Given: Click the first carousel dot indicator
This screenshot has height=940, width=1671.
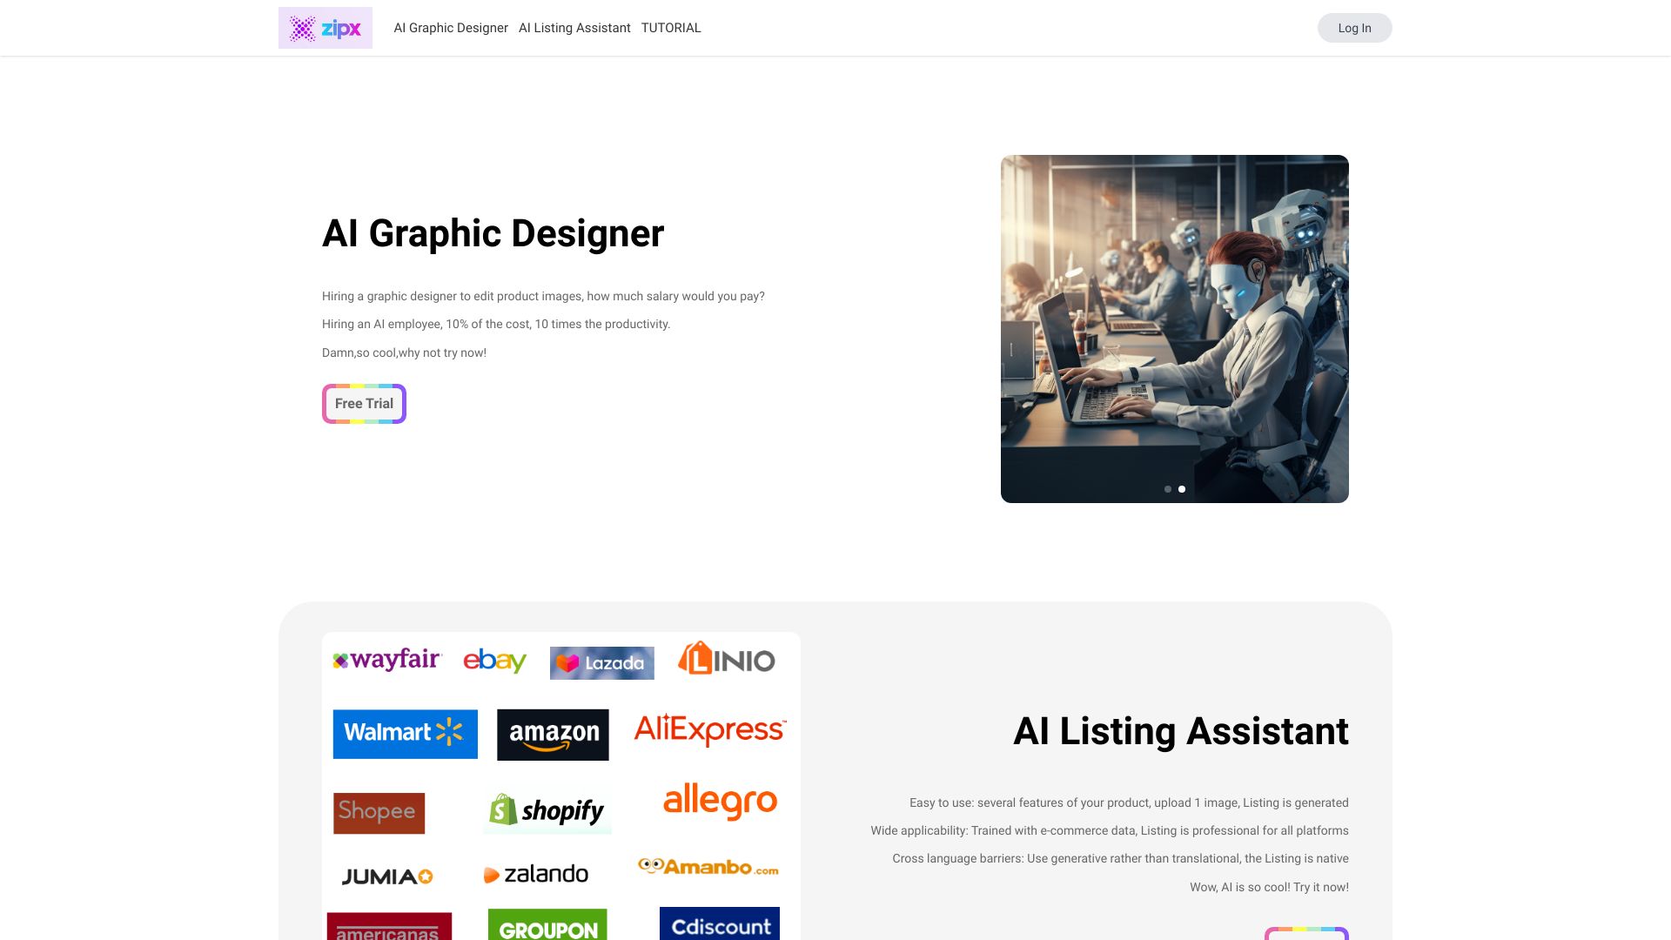Looking at the screenshot, I should click(1167, 489).
